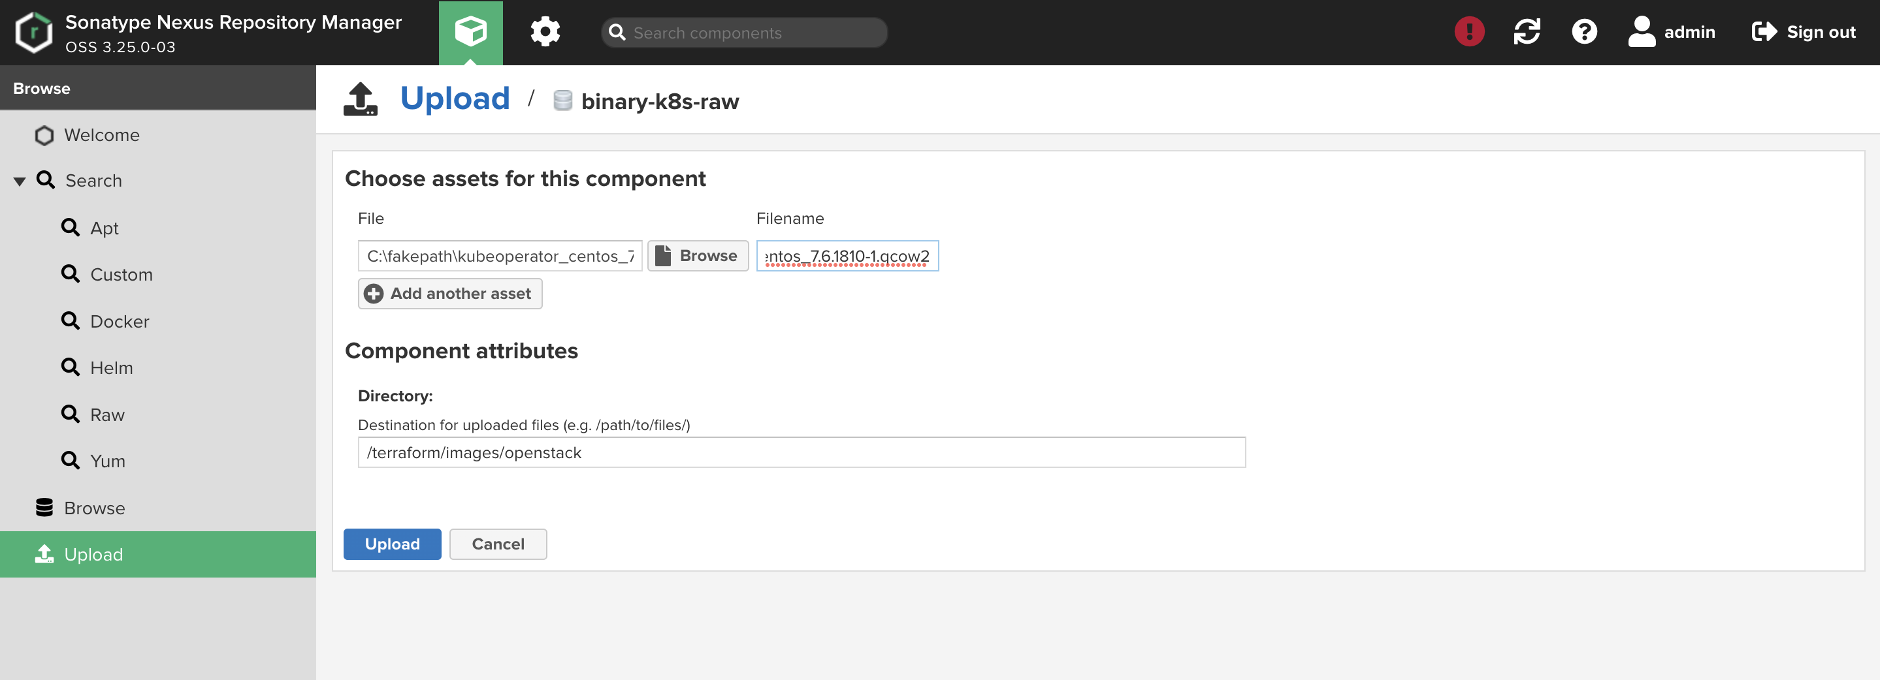This screenshot has width=1880, height=680.
Task: Click the Upload breadcrumb link
Action: [x=455, y=99]
